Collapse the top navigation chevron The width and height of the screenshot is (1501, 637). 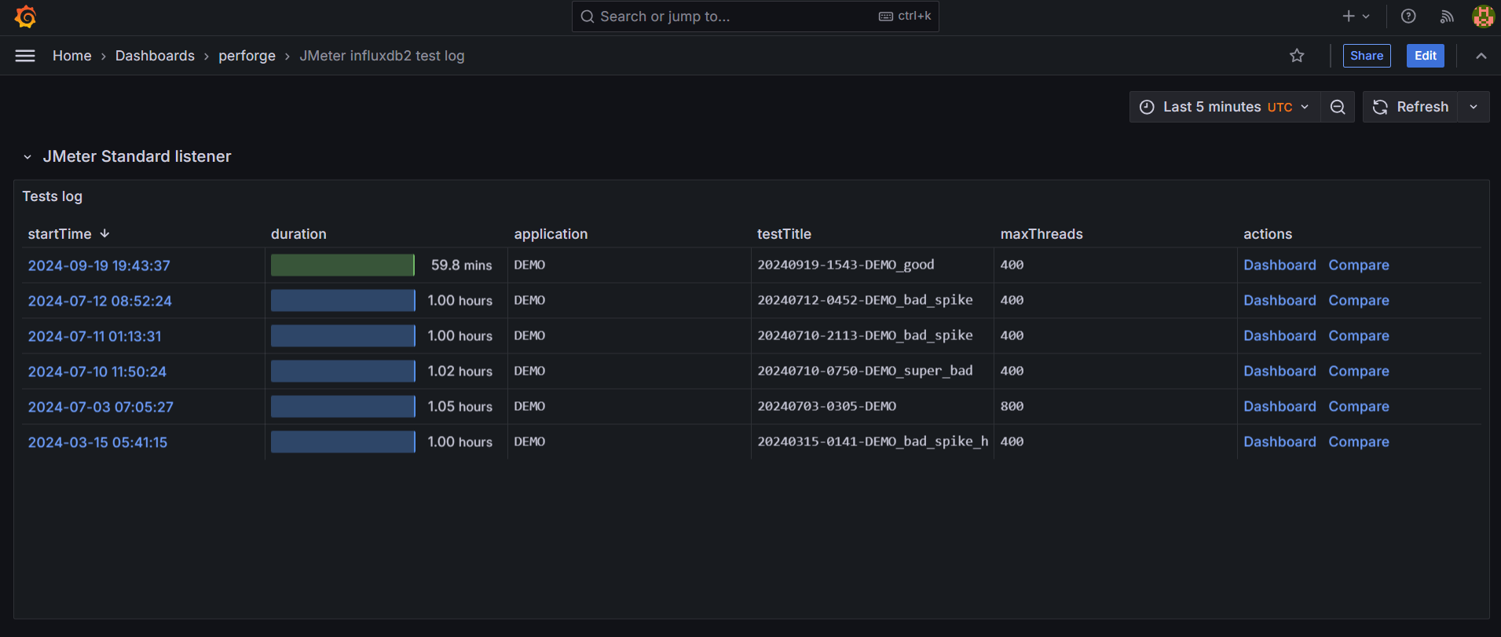[1481, 56]
